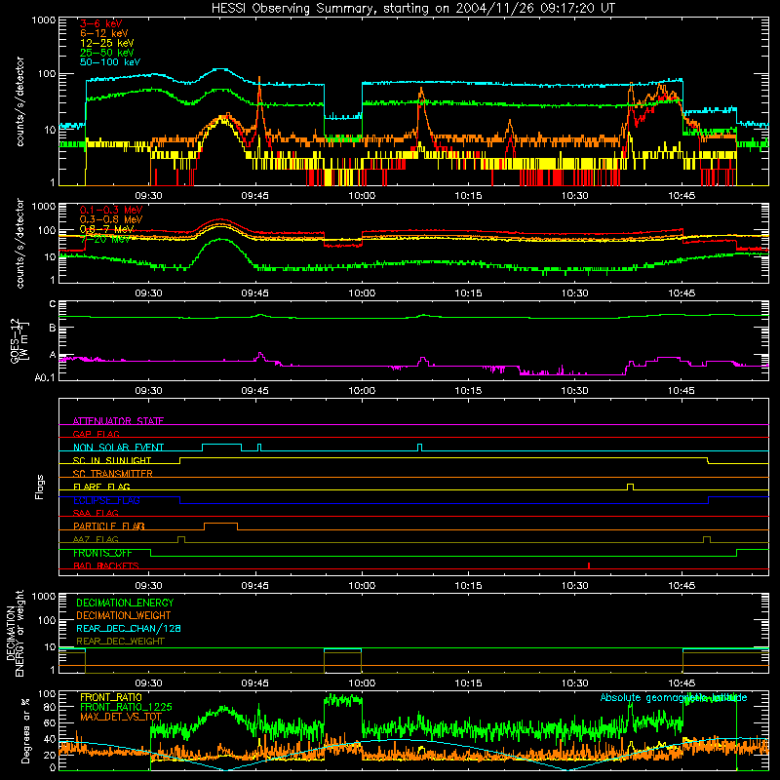The image size is (780, 780).
Task: Select the NON_SOLAR_EVENT flag label
Action: pos(118,448)
